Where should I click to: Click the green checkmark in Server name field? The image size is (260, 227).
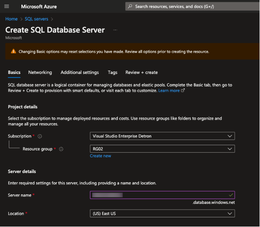tap(231, 195)
